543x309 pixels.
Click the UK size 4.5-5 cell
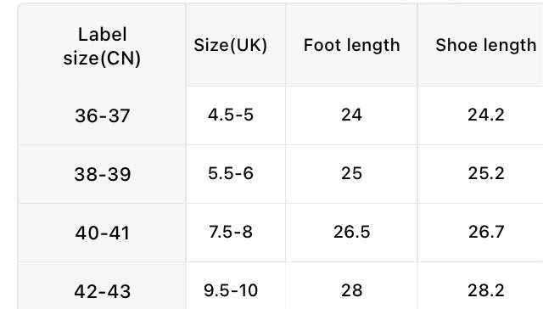click(x=236, y=115)
